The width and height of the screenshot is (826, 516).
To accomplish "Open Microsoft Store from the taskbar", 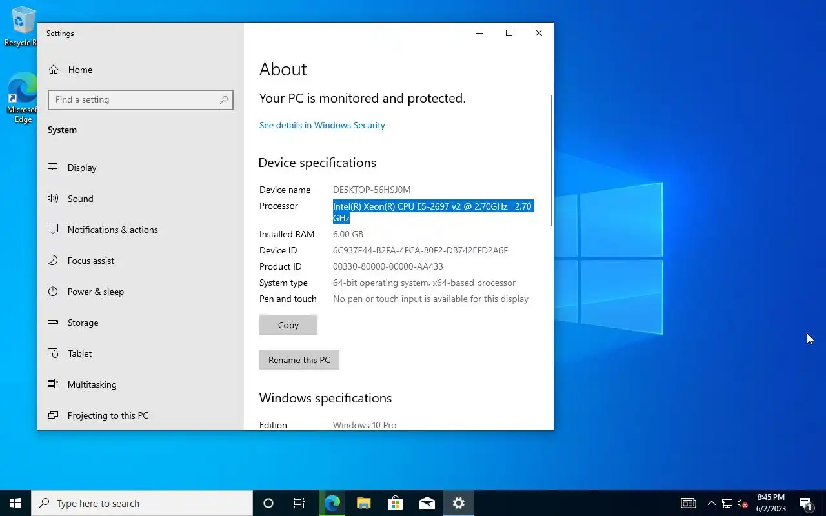I will click(x=396, y=503).
